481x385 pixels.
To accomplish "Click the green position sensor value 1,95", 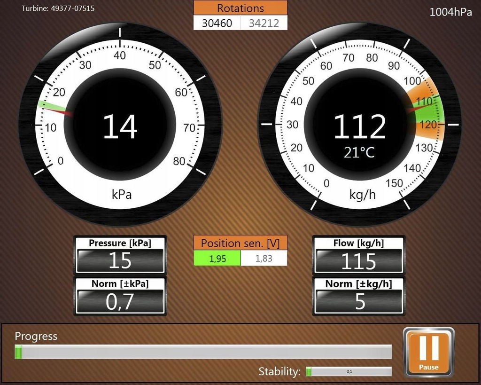I will pyautogui.click(x=217, y=258).
